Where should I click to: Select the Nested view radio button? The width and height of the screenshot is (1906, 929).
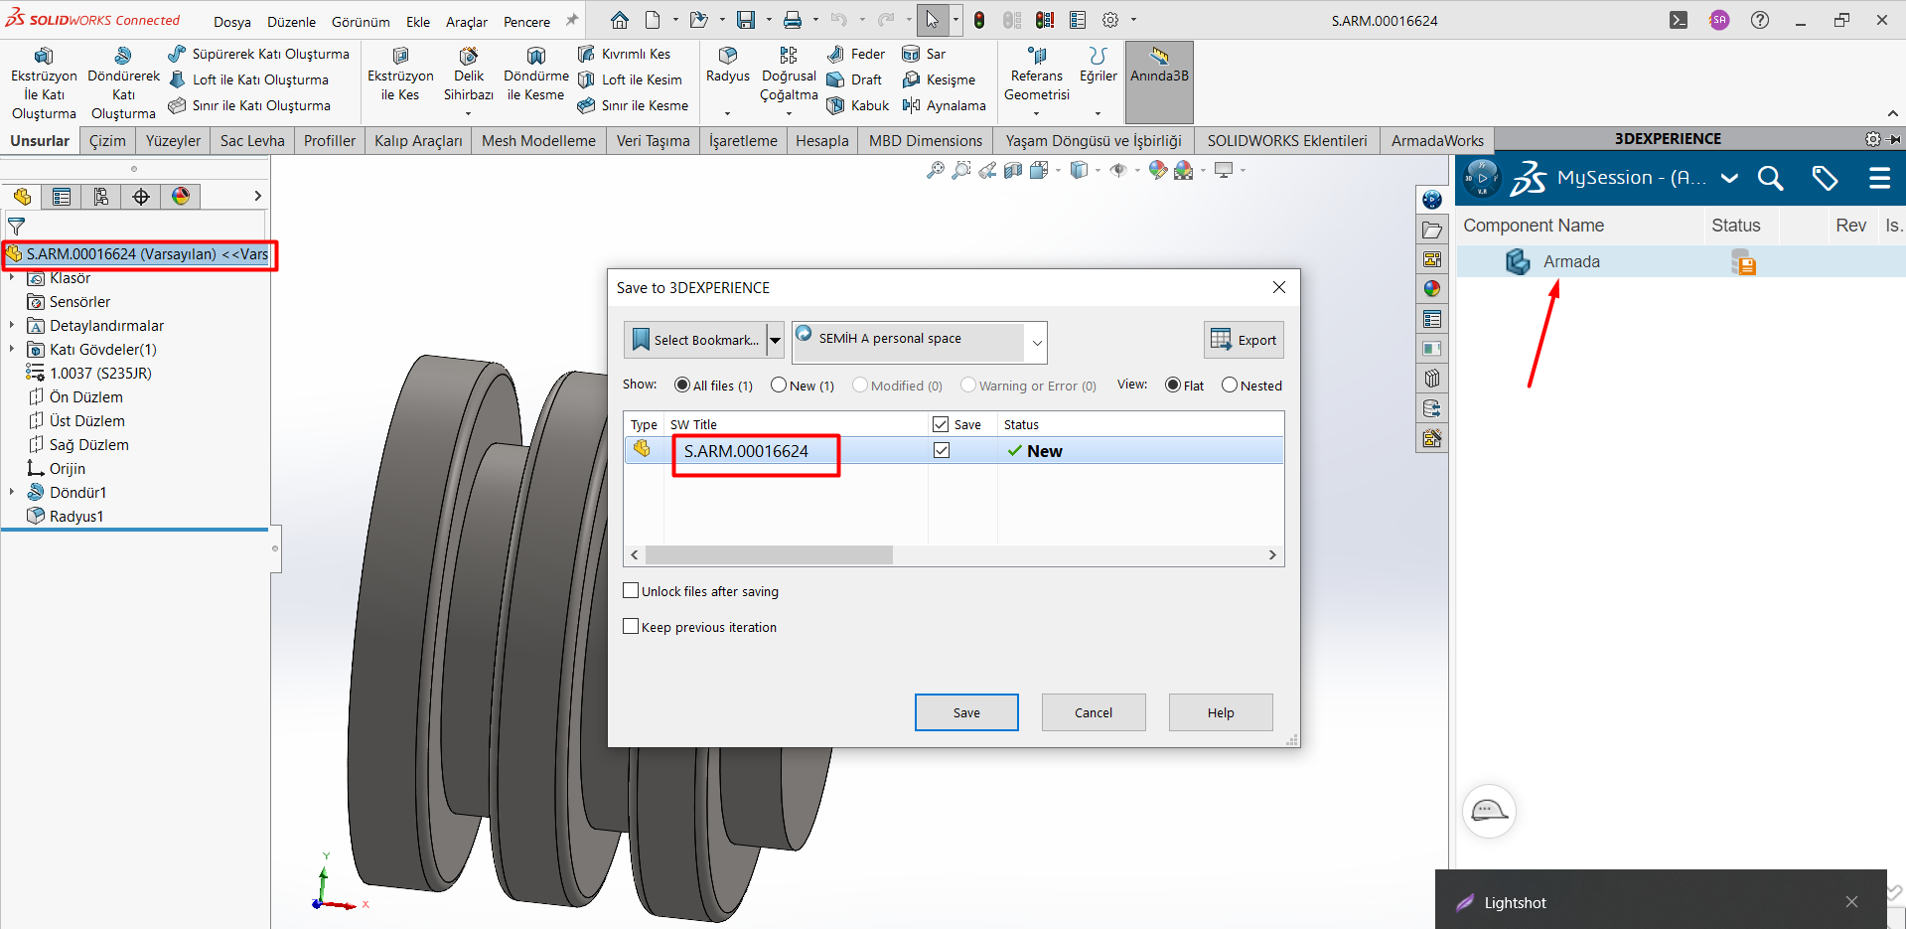[1230, 386]
